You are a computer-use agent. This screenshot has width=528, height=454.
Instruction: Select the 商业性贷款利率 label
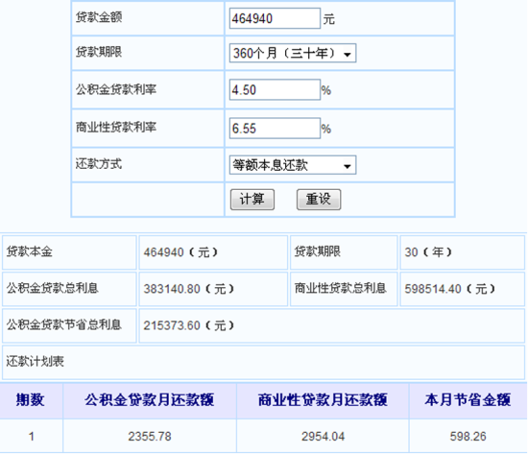coord(116,128)
